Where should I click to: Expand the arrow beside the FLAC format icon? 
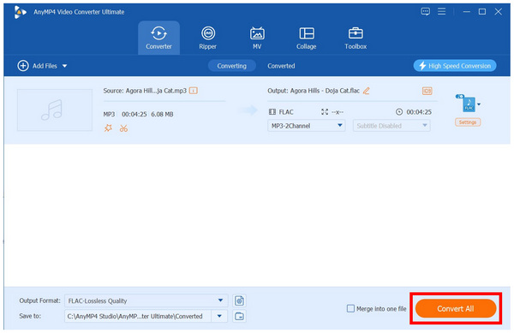click(x=479, y=104)
